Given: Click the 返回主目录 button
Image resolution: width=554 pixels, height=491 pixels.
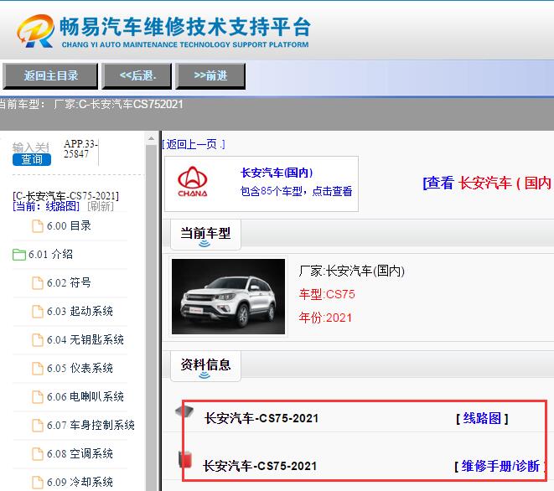Looking at the screenshot, I should 50,75.
